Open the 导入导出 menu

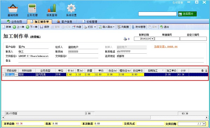click(106, 27)
